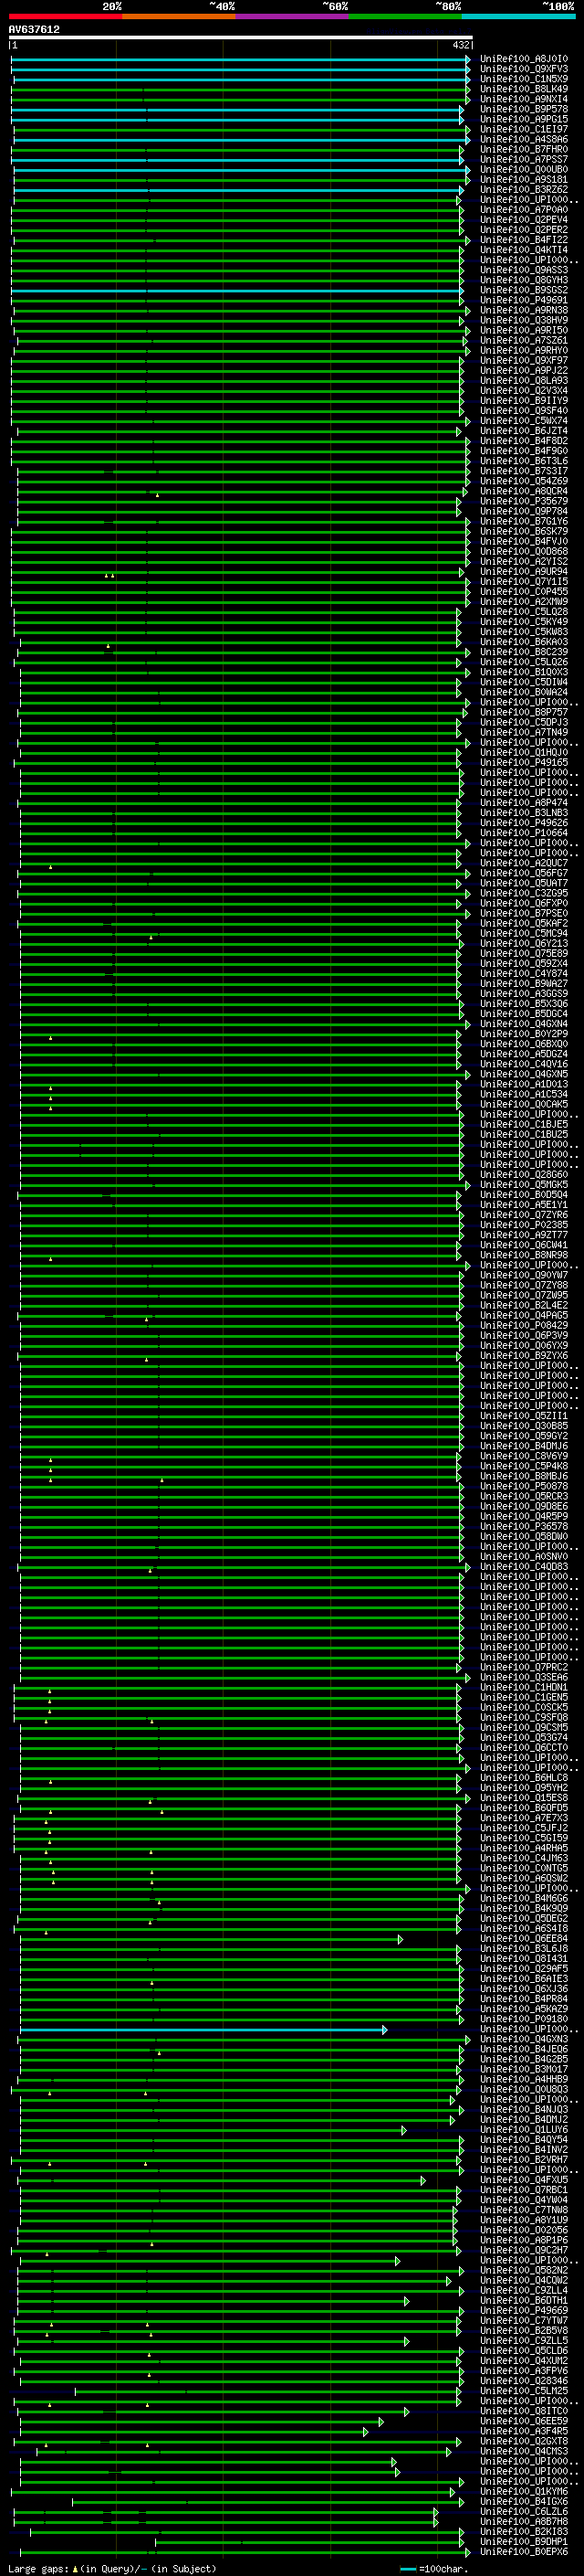Screen dimensions: 584x2576
Task: Select the query name AV637612
Action: point(34,30)
